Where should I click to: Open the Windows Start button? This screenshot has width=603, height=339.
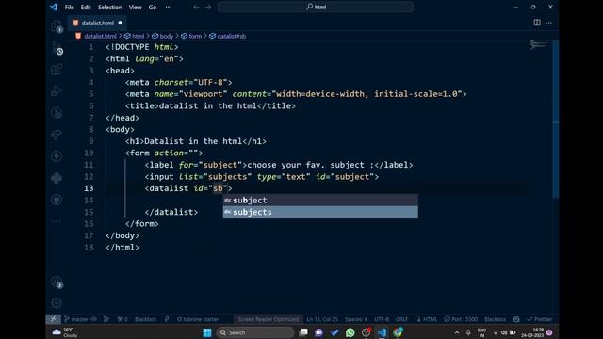207,332
